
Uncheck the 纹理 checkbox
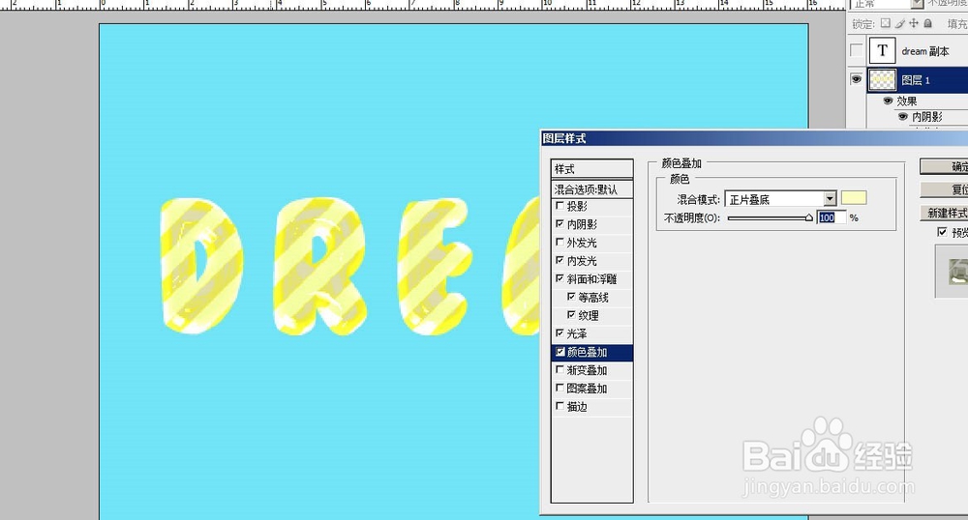(x=571, y=315)
